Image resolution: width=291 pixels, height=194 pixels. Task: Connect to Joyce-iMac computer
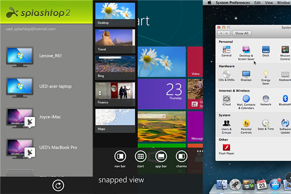[x=19, y=117]
